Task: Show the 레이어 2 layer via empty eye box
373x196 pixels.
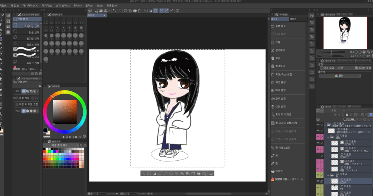Action: (318, 156)
